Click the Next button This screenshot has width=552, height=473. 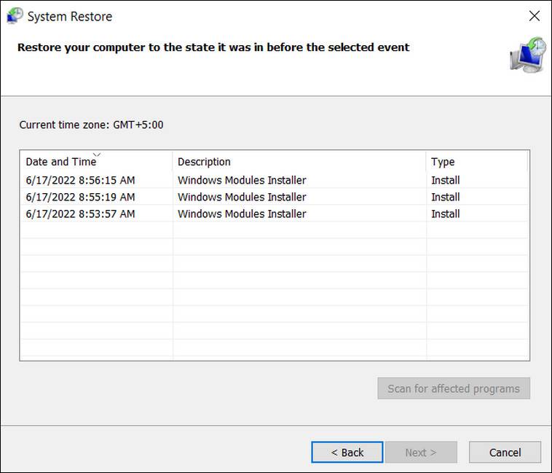[x=421, y=452]
